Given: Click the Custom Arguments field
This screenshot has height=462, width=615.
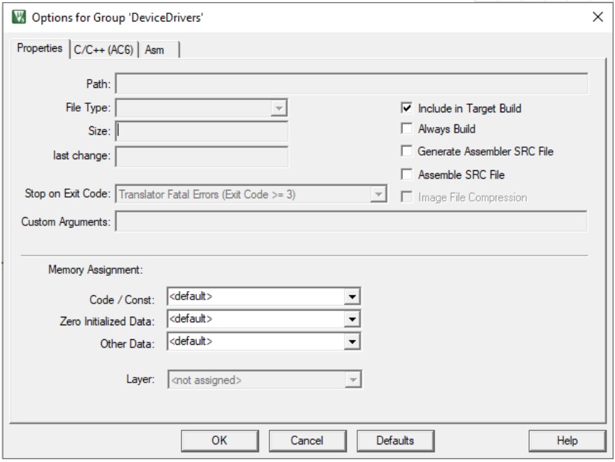Looking at the screenshot, I should [x=351, y=221].
